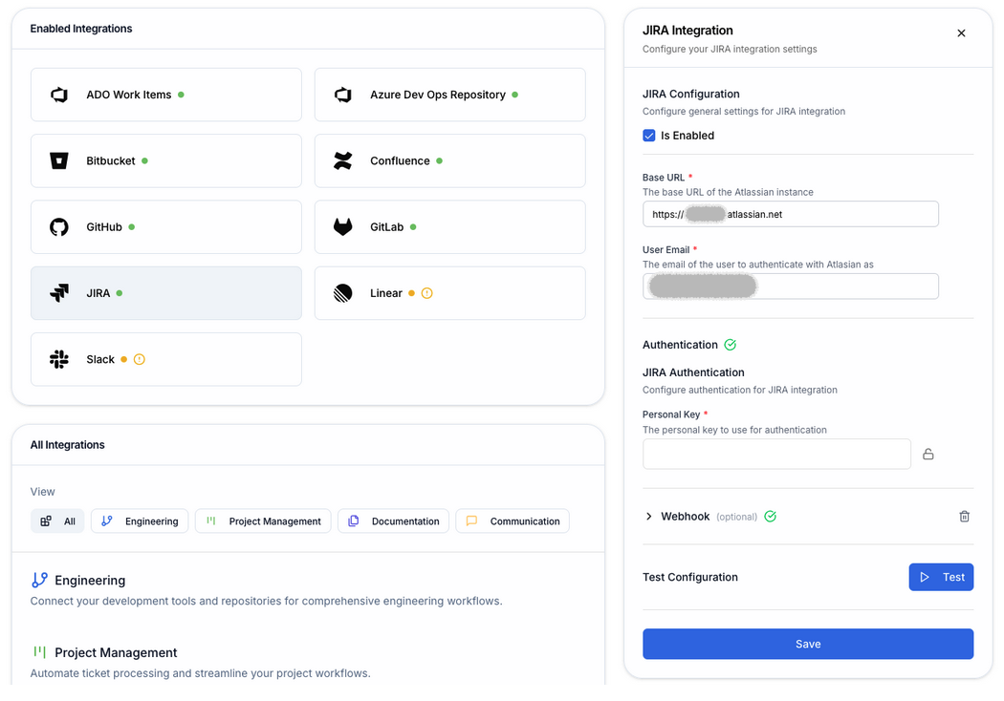Click the Confluence logo icon
The image size is (1004, 701).
coord(342,160)
